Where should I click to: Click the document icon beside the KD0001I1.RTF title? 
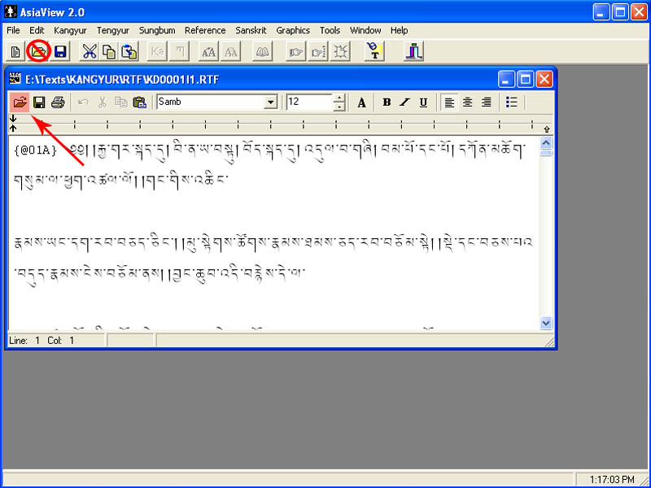pos(15,78)
